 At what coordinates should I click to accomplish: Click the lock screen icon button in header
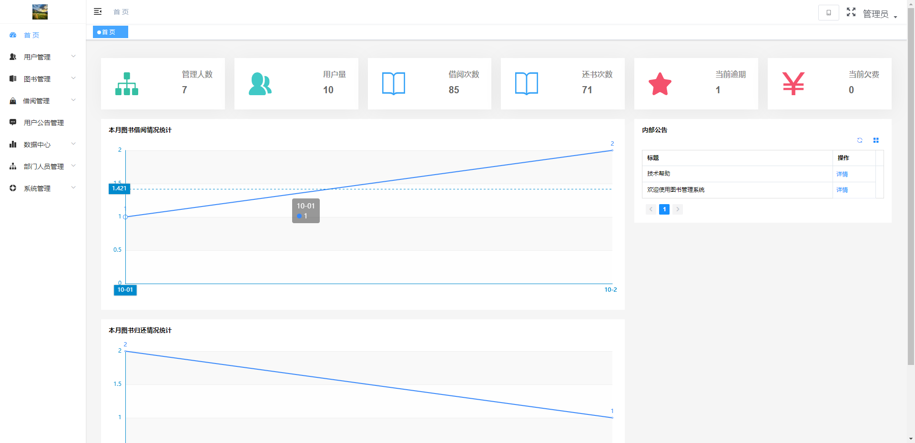[828, 13]
